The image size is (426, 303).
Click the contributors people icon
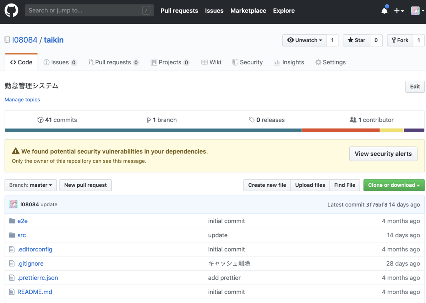click(x=353, y=120)
